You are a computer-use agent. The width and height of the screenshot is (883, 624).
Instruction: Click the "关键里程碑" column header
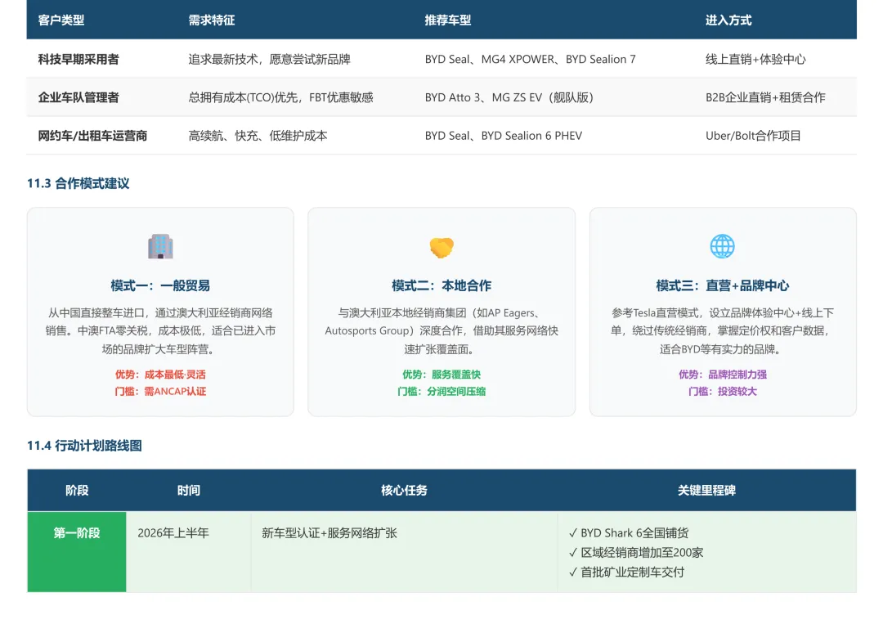tap(708, 491)
